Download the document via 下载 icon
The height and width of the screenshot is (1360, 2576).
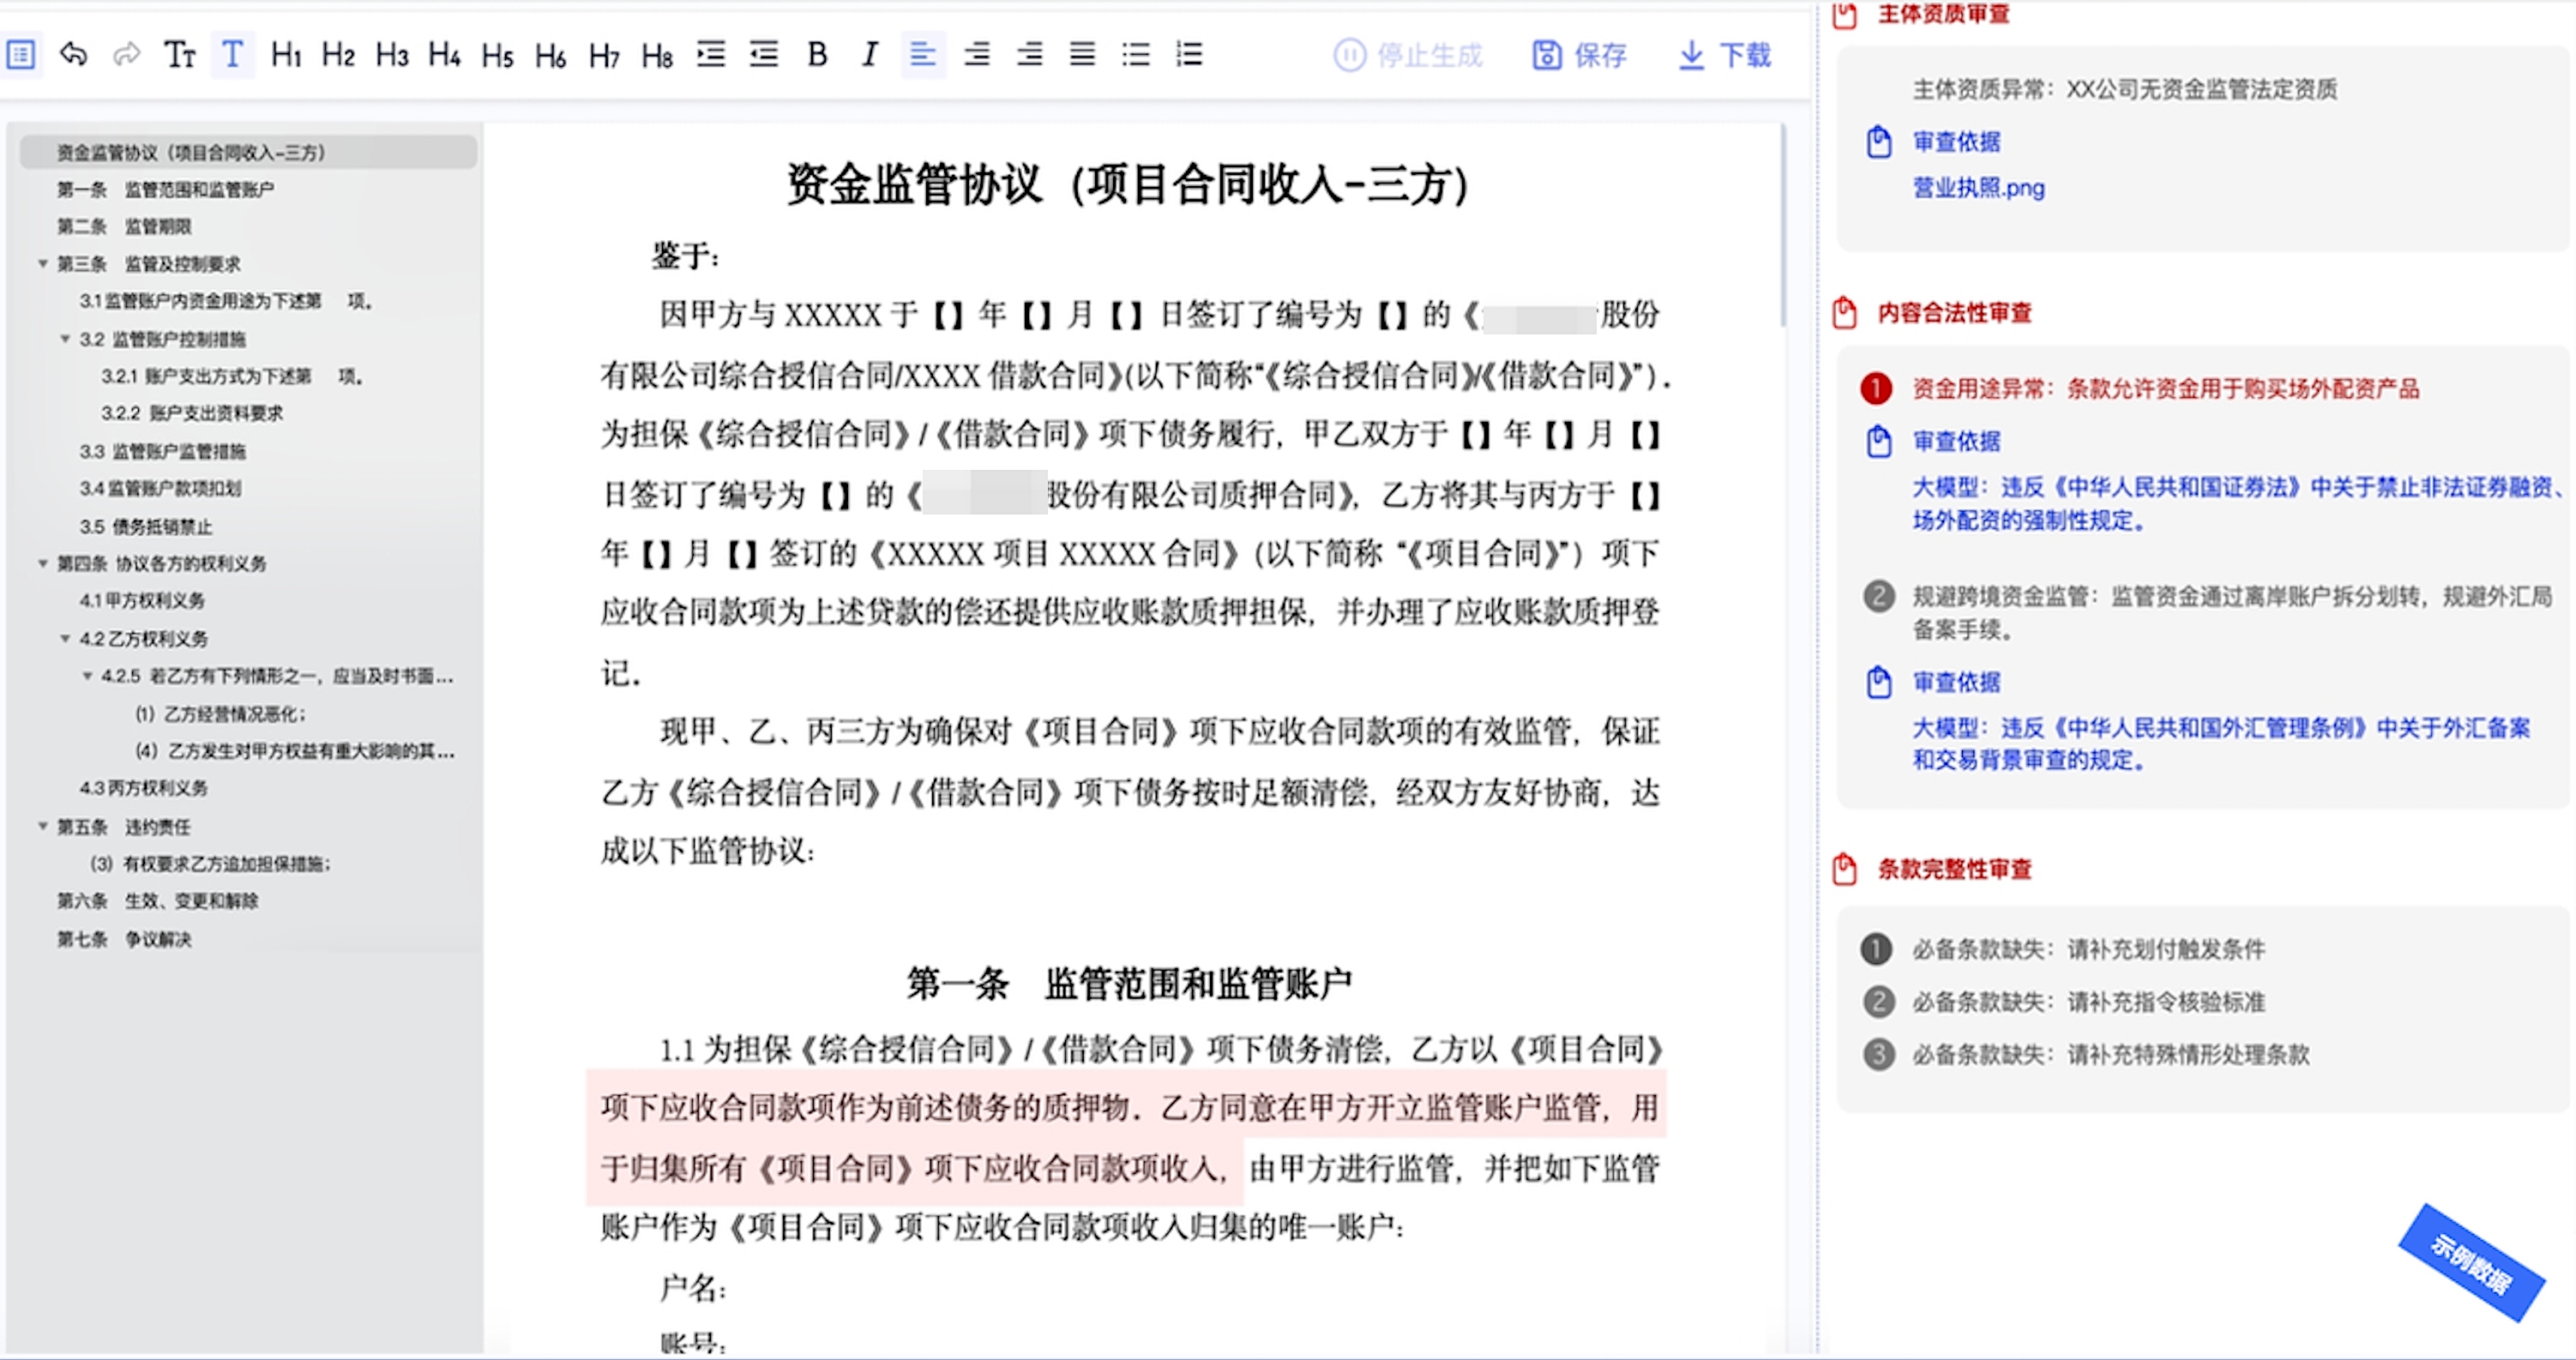click(1724, 55)
